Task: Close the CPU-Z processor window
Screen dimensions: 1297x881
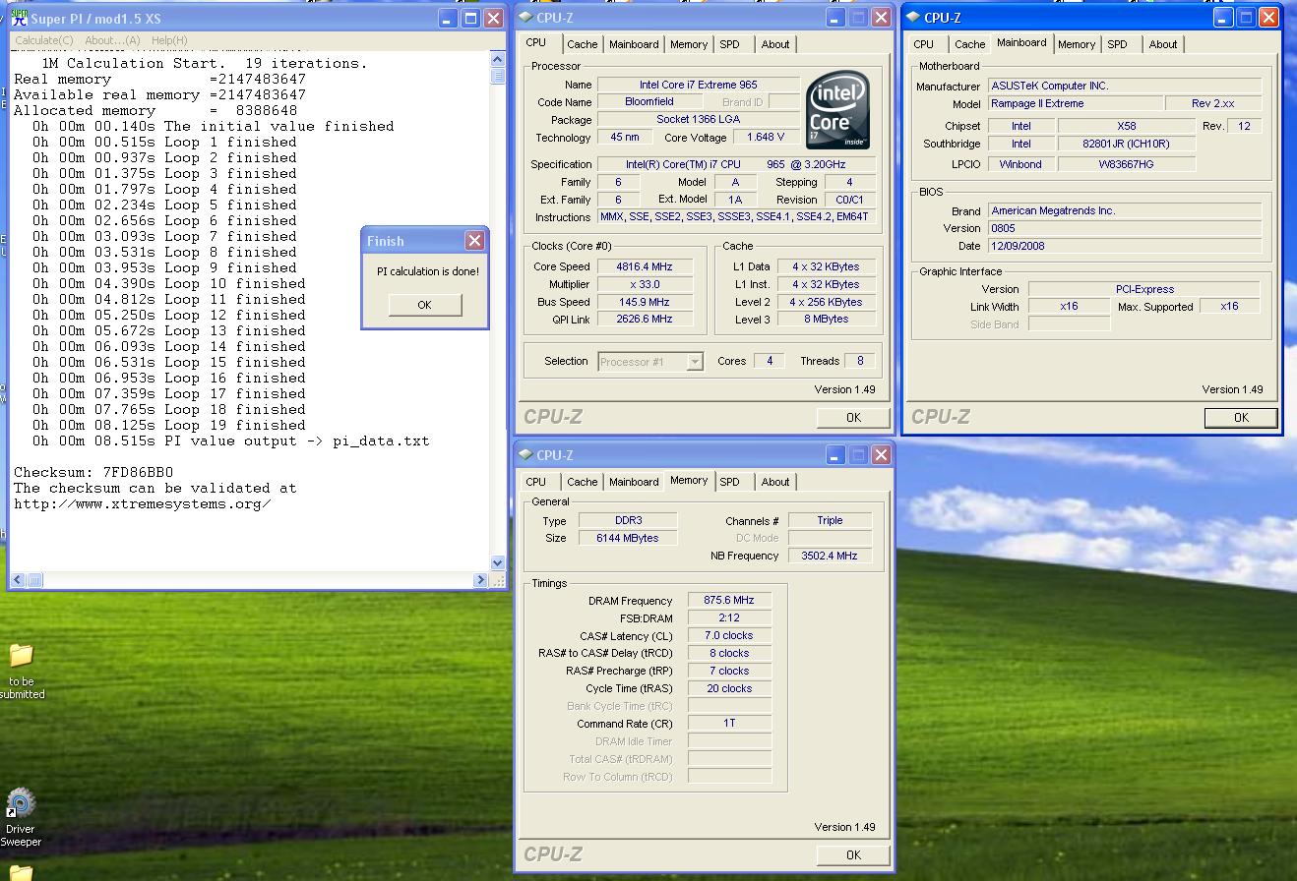Action: tap(881, 18)
